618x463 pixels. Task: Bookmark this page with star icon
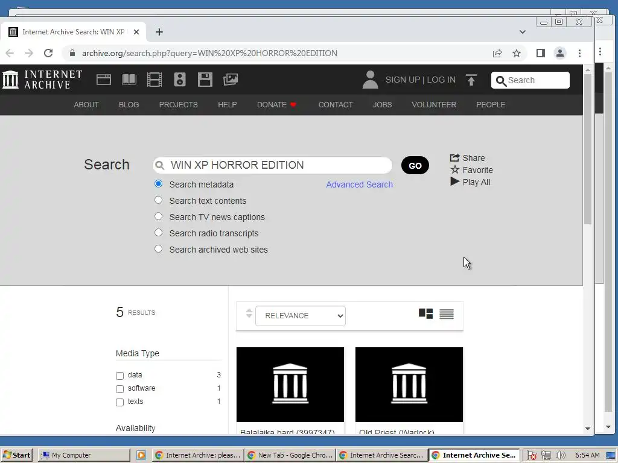click(517, 53)
